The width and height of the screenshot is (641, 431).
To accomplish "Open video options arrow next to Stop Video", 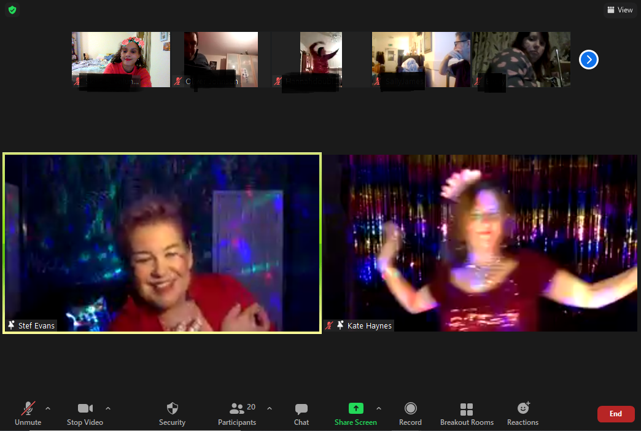I will pyautogui.click(x=108, y=408).
